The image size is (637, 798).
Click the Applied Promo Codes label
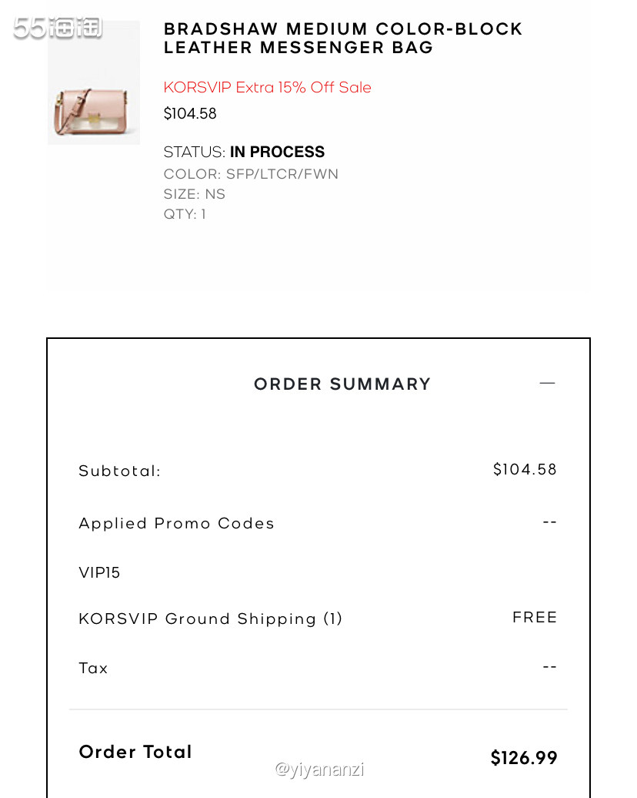[176, 524]
